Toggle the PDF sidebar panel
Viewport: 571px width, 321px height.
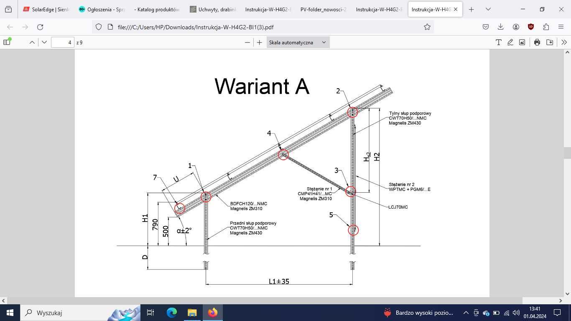click(x=7, y=42)
